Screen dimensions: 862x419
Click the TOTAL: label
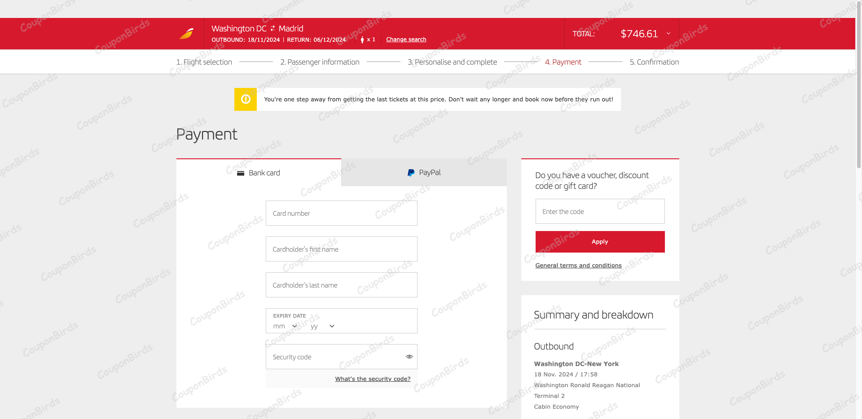[584, 34]
